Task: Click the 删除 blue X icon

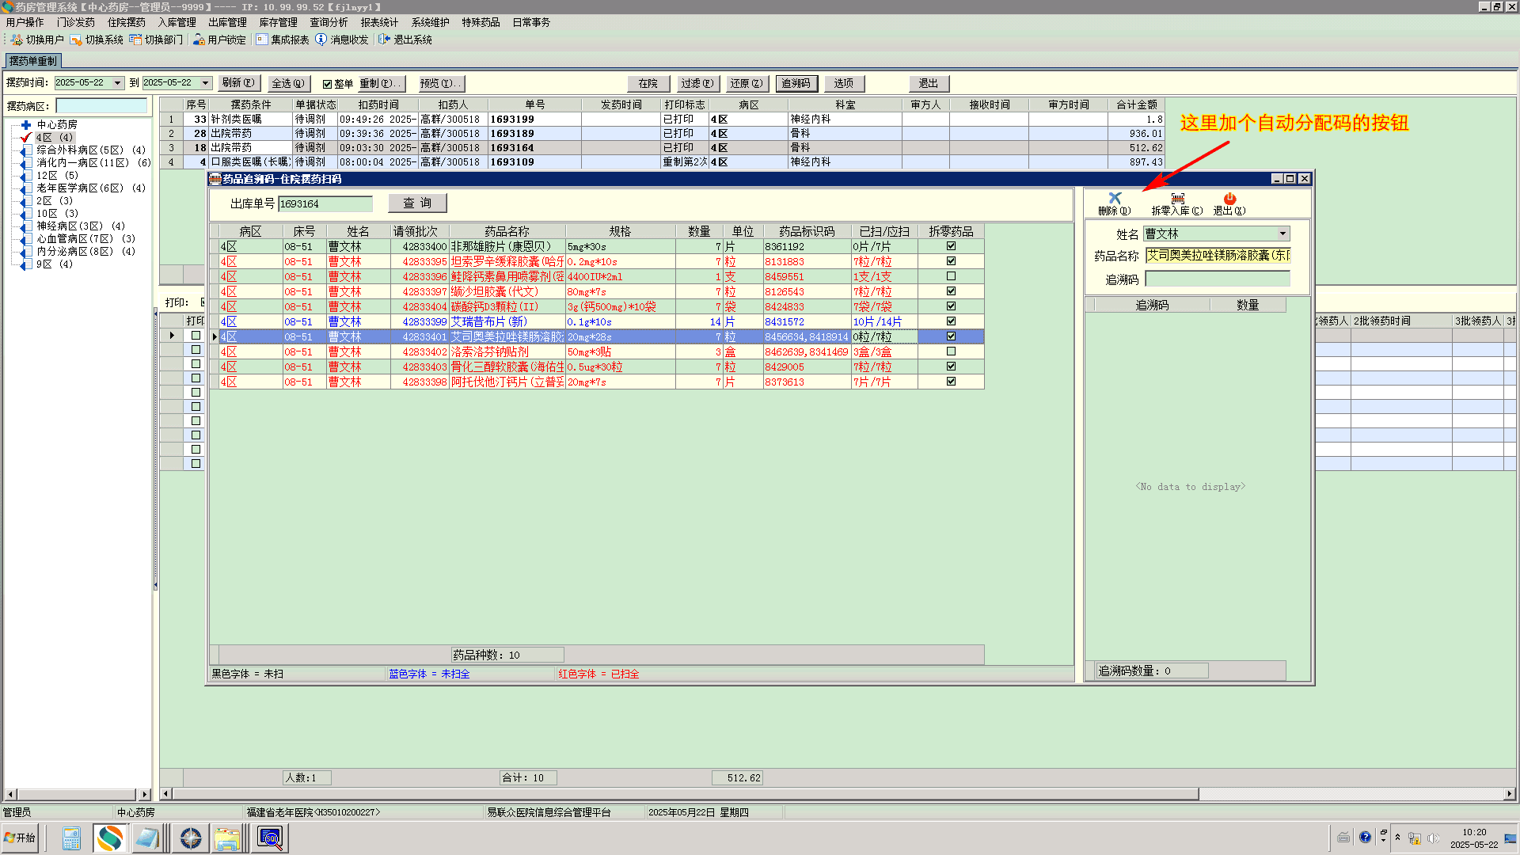Action: click(x=1115, y=198)
